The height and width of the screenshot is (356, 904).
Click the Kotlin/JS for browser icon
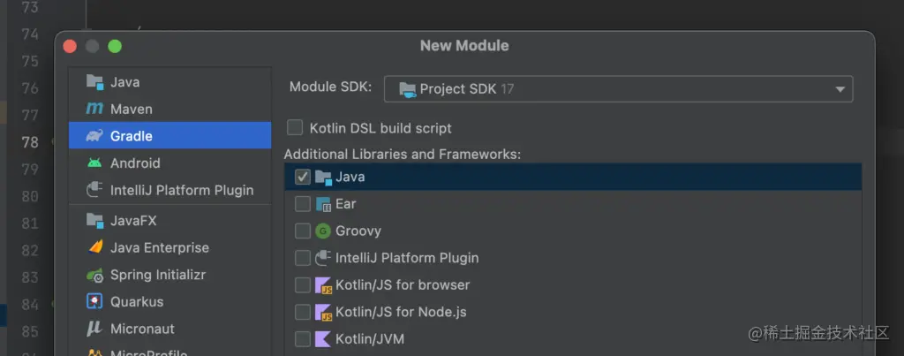[x=323, y=285]
